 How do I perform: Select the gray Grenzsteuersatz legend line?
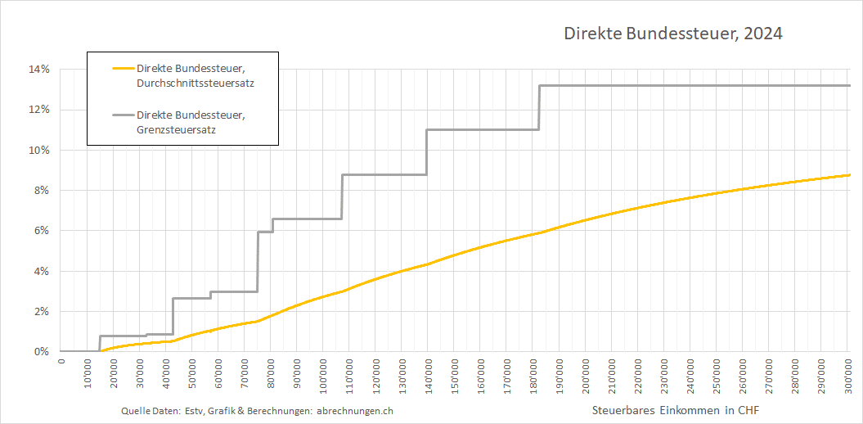[x=123, y=115]
